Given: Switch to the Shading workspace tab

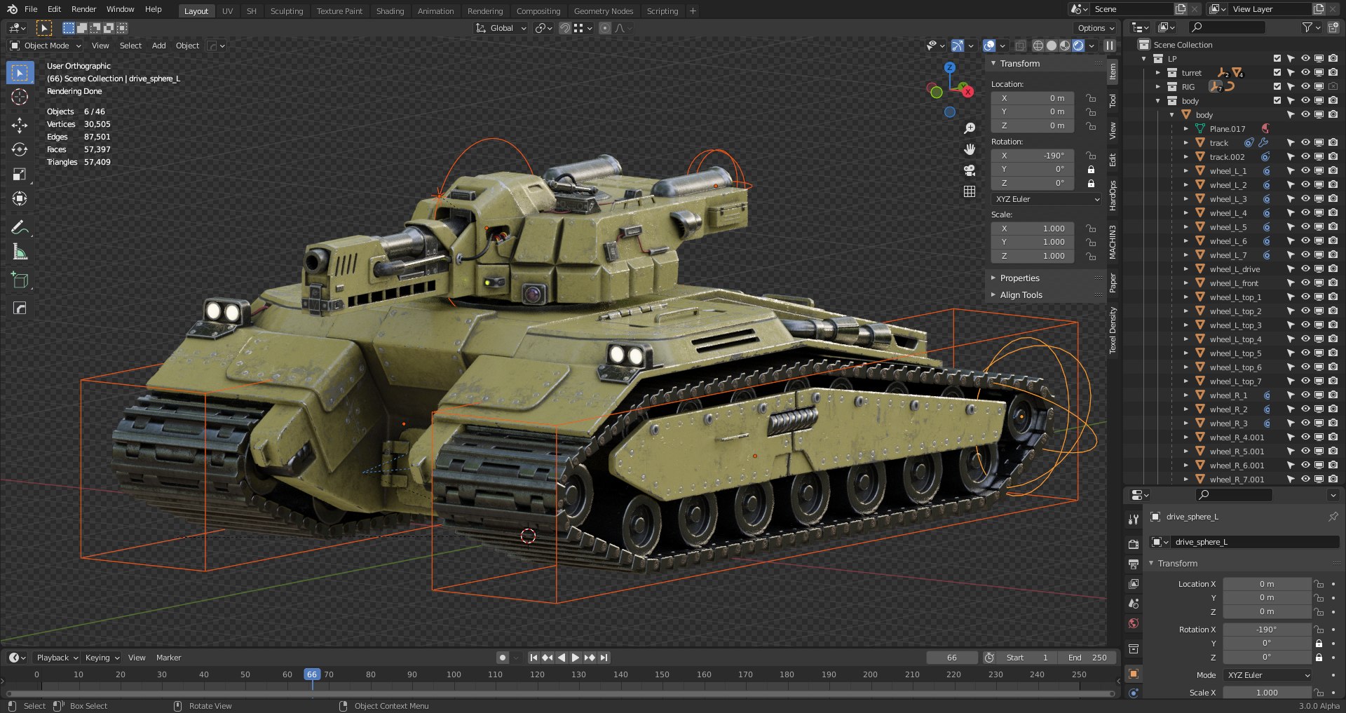Looking at the screenshot, I should click(x=390, y=11).
